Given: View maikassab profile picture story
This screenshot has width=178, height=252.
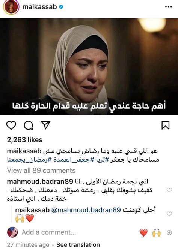Looking at the screenshot, I should coord(11,7).
